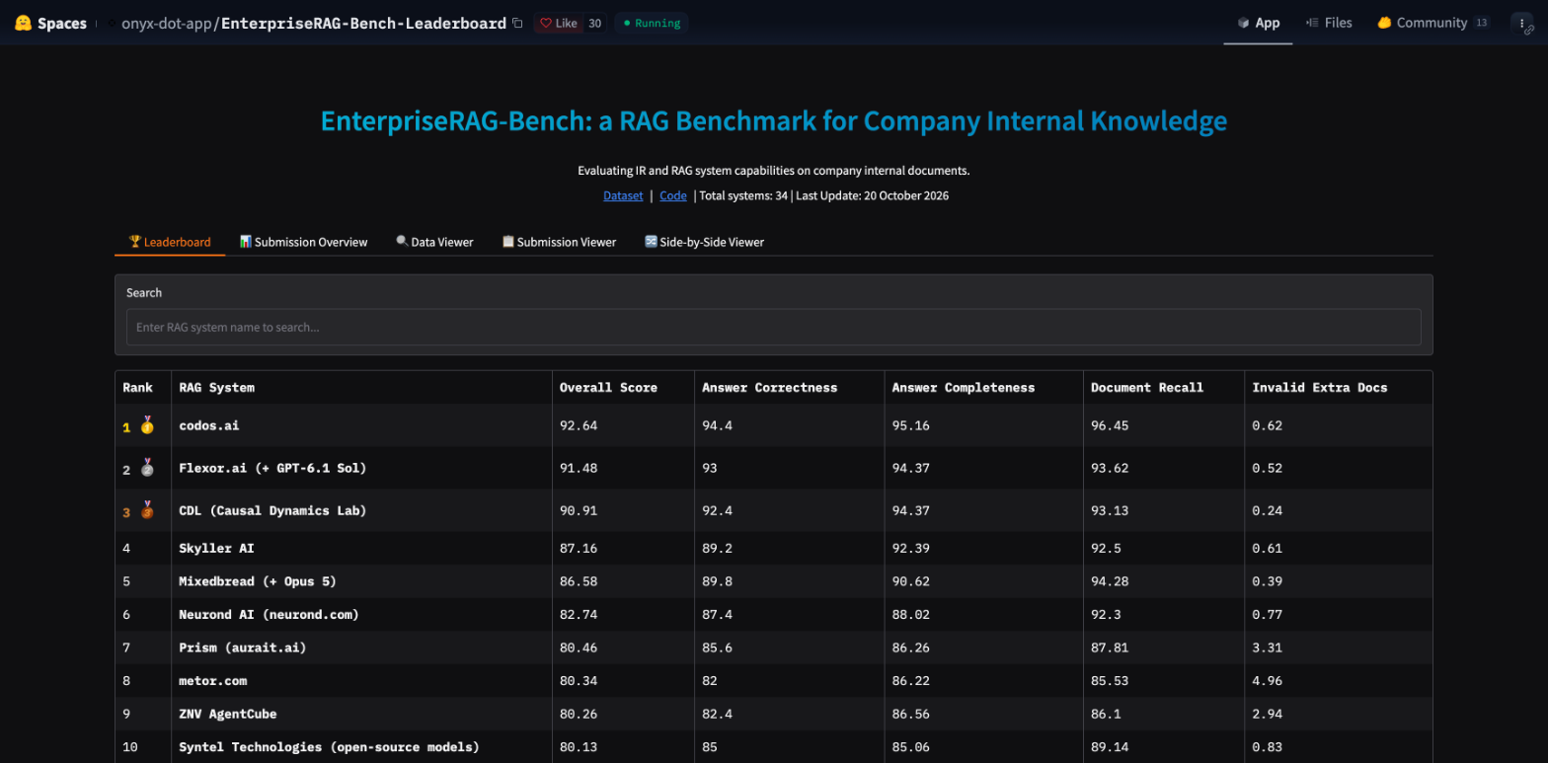
Task: Click the bronze medal icon at rank 3
Action: click(147, 510)
